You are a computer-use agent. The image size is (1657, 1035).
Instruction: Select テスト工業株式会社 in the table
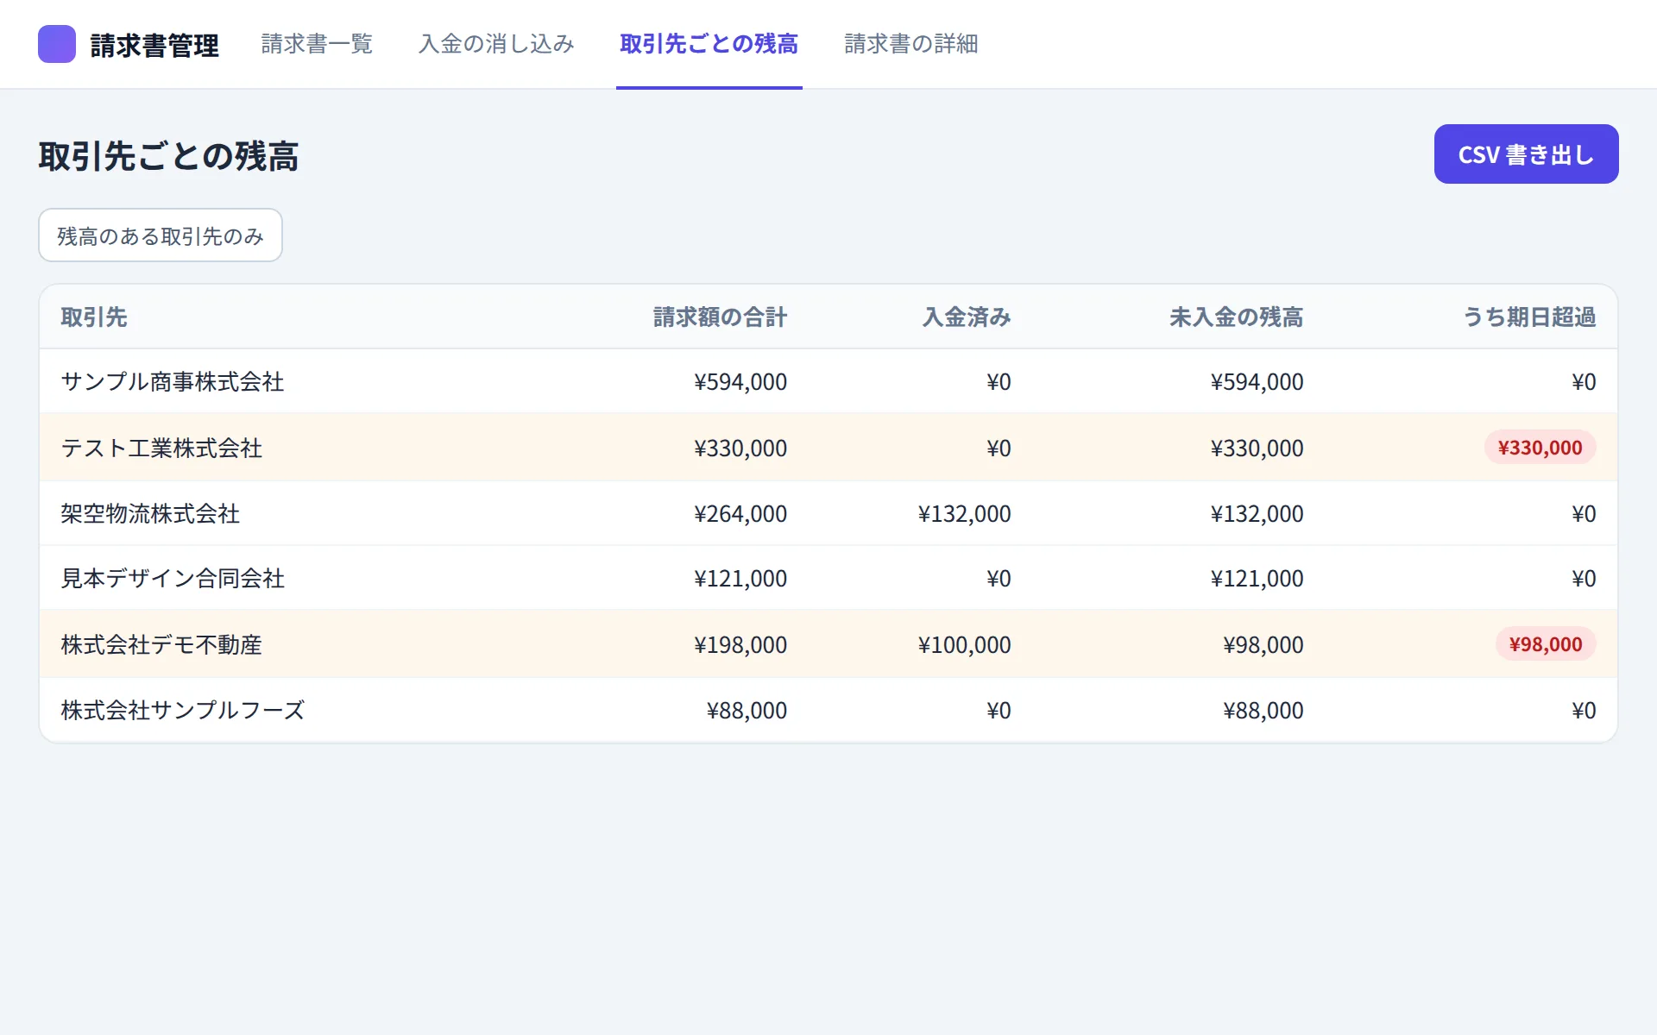161,448
